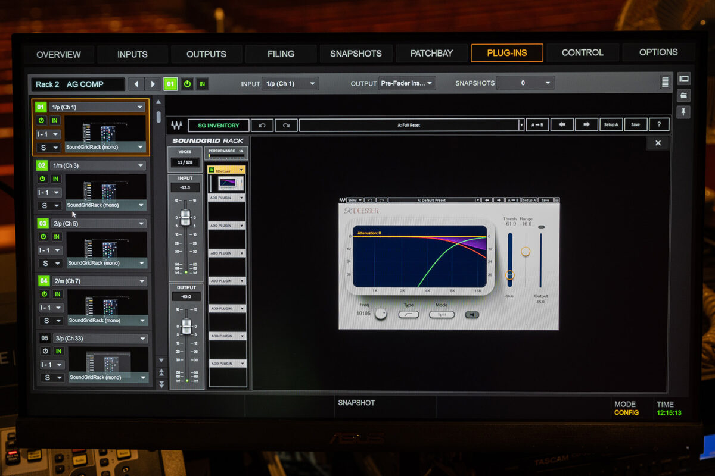The image size is (715, 476).
Task: Open the OUTPUT Pre-Fader Ins dropdown
Action: point(407,83)
